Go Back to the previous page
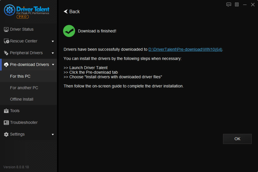Viewport: 258px width, 172px height. coord(72,11)
